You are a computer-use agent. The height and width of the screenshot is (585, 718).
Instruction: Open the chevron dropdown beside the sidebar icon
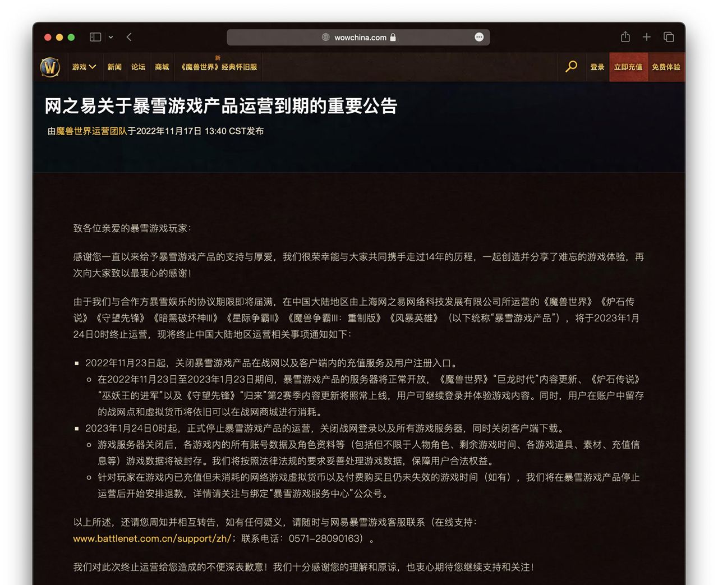111,37
